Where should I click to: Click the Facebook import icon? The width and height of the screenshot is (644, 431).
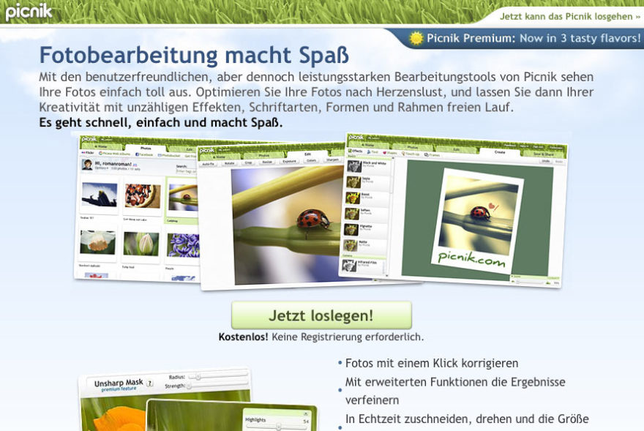[139, 154]
